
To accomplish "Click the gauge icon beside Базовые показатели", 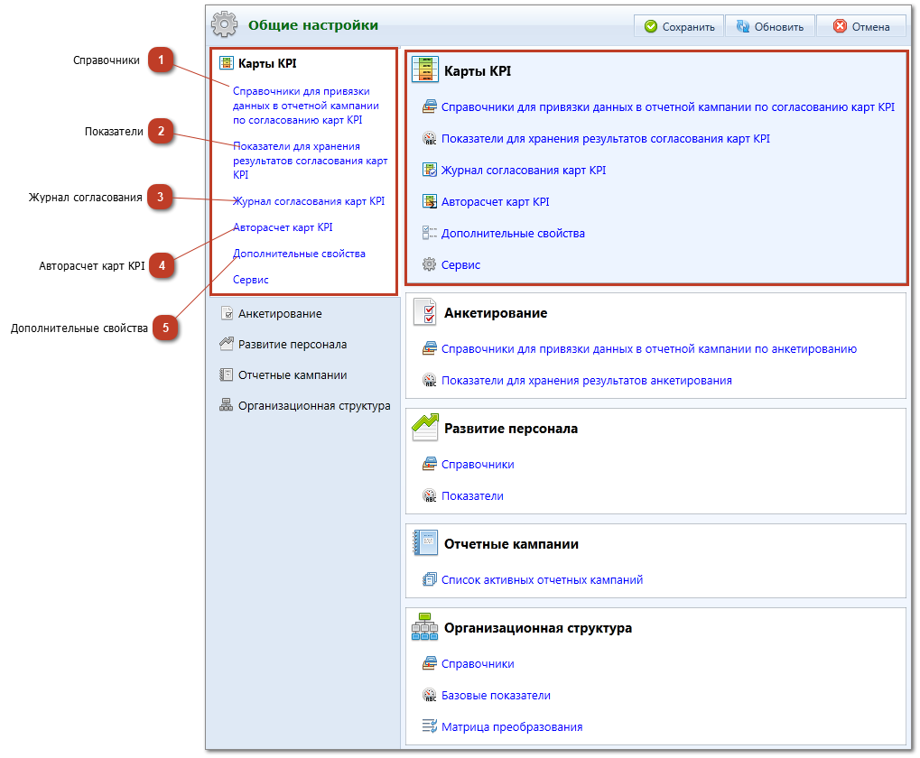I will coord(430,696).
